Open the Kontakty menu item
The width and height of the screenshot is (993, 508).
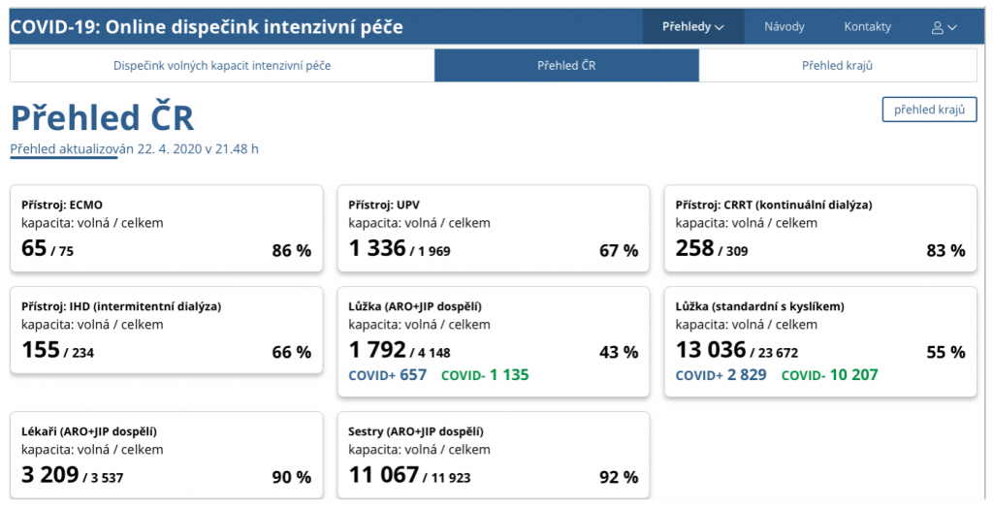point(867,27)
